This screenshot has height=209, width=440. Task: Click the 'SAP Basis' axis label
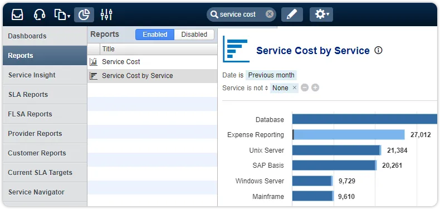pyautogui.click(x=268, y=166)
